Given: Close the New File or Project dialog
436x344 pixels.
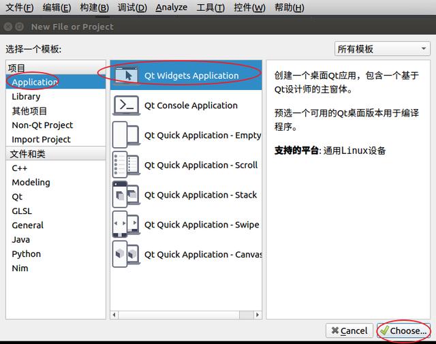Looking at the screenshot, I should [8, 27].
